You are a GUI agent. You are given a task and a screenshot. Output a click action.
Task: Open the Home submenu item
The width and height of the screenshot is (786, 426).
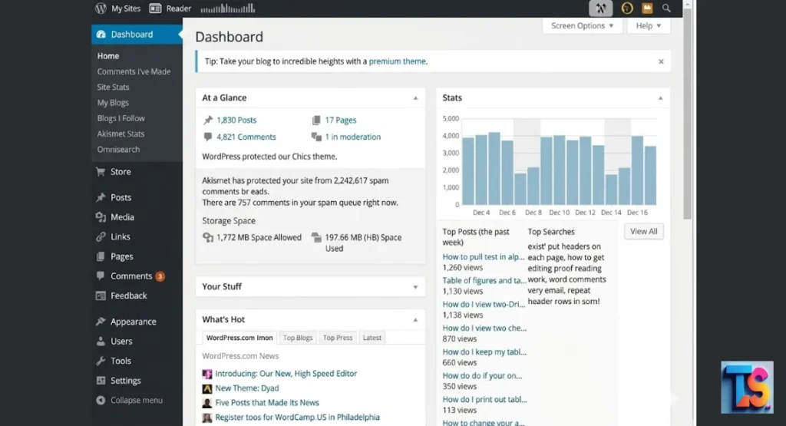tap(107, 56)
